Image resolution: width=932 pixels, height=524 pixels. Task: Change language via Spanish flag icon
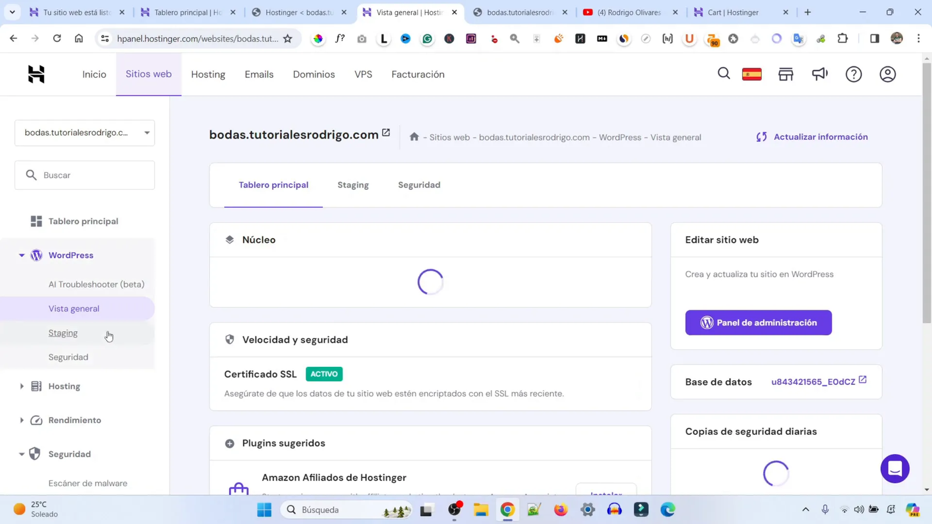pyautogui.click(x=751, y=74)
